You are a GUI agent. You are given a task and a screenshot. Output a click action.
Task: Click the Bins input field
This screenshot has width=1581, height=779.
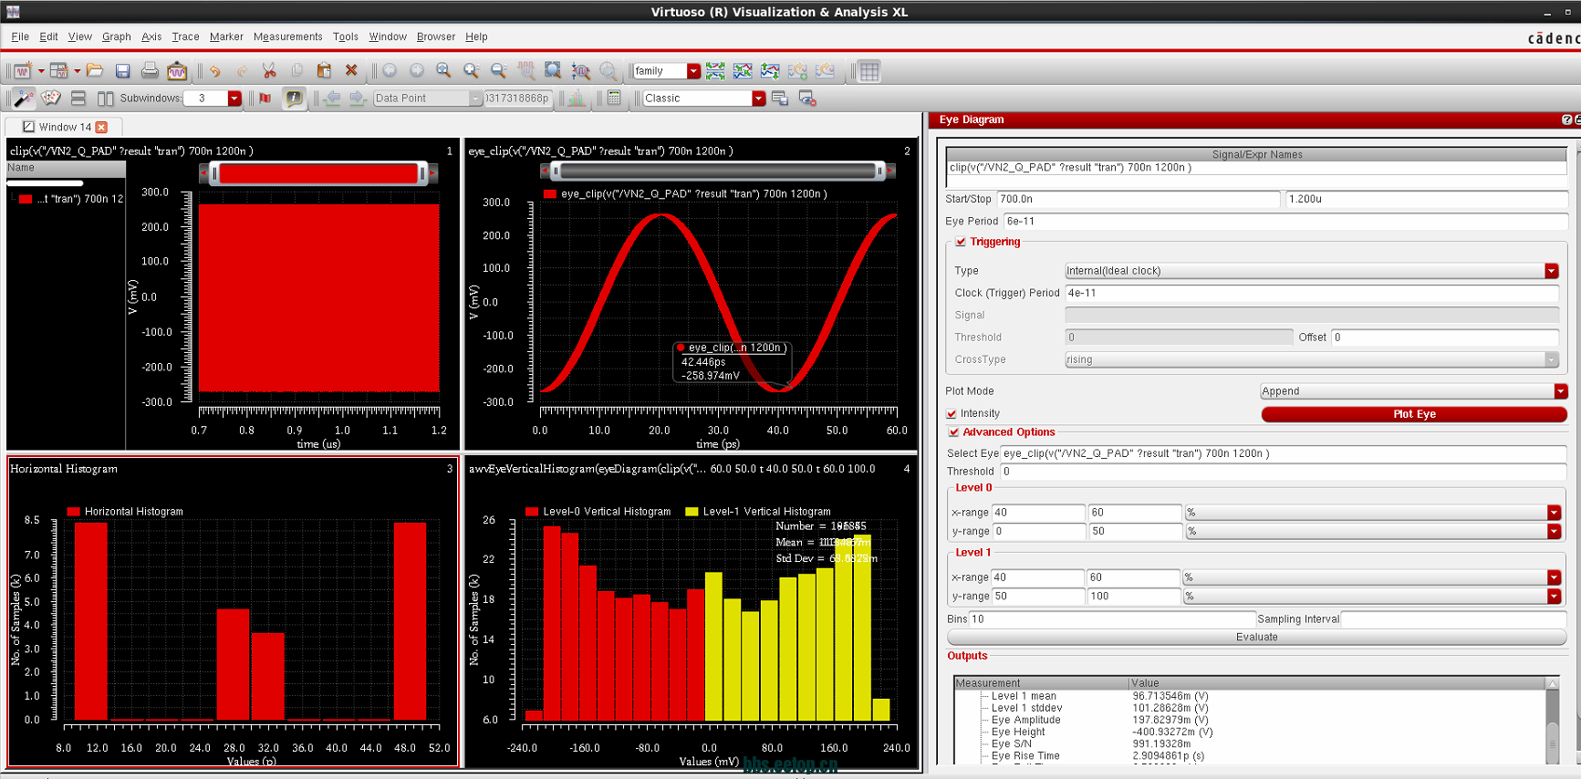coord(1112,618)
